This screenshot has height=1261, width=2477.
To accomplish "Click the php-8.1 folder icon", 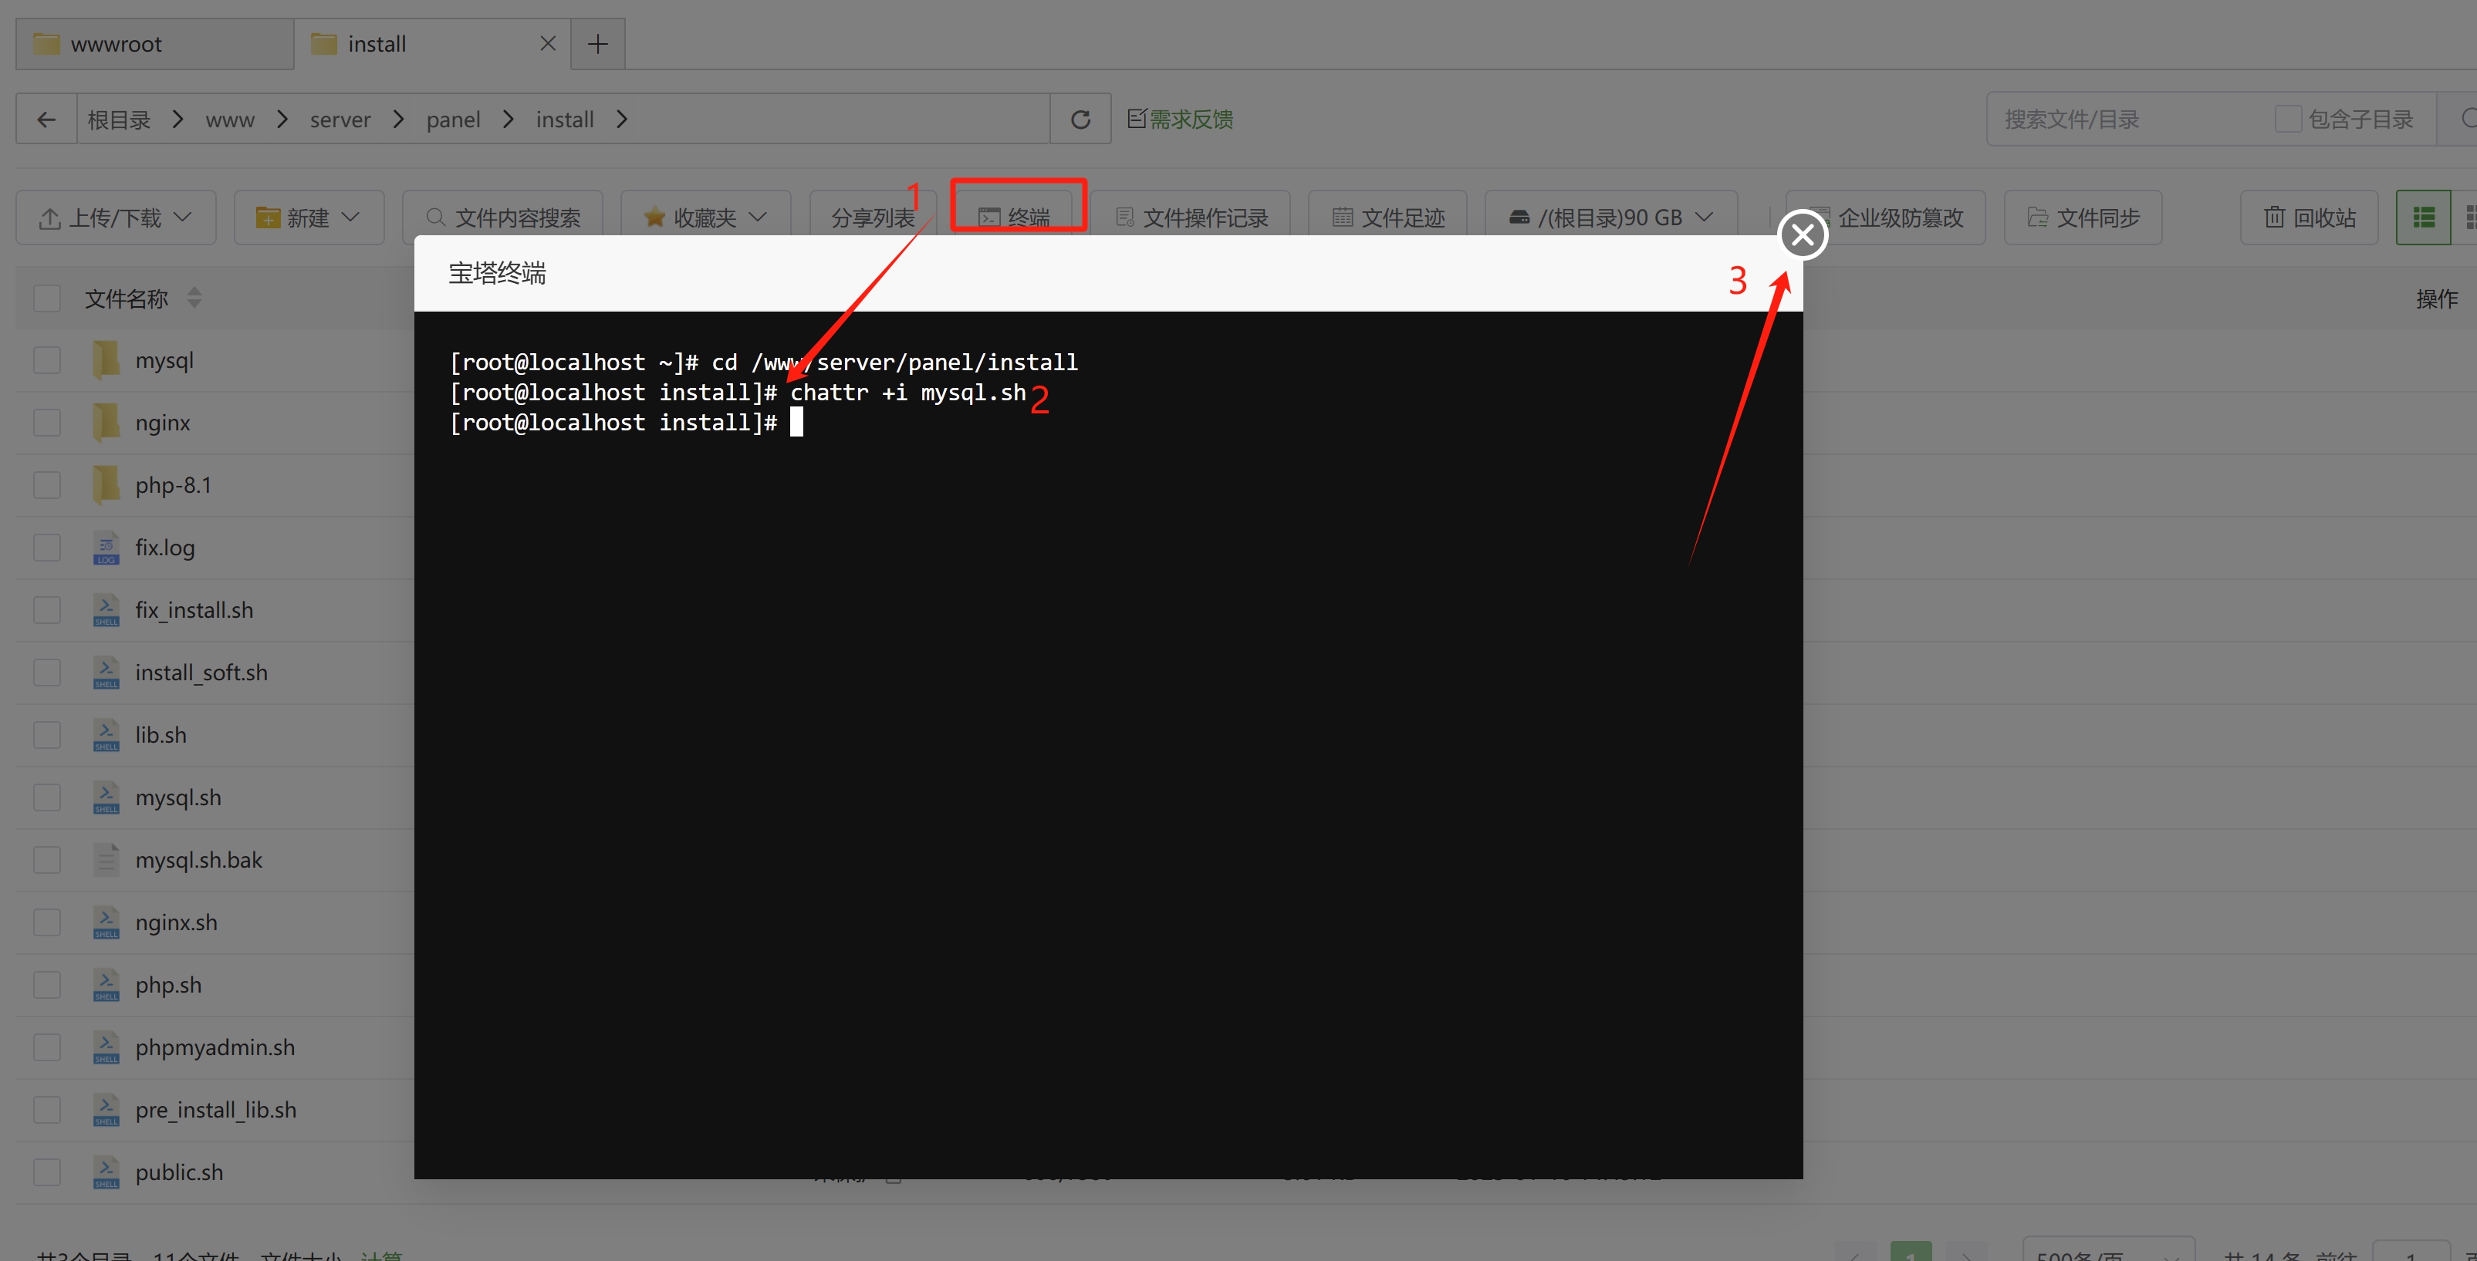I will [x=106, y=485].
